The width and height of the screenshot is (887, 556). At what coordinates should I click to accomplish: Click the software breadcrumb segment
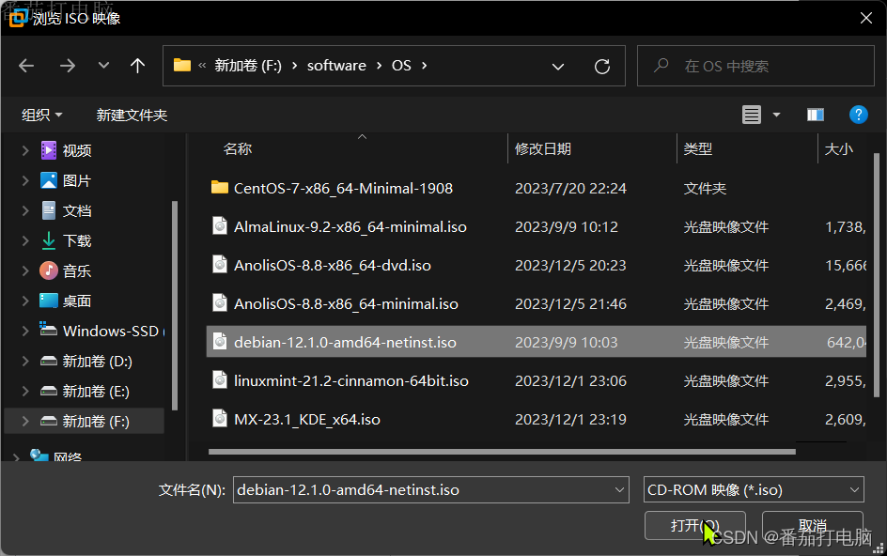336,66
